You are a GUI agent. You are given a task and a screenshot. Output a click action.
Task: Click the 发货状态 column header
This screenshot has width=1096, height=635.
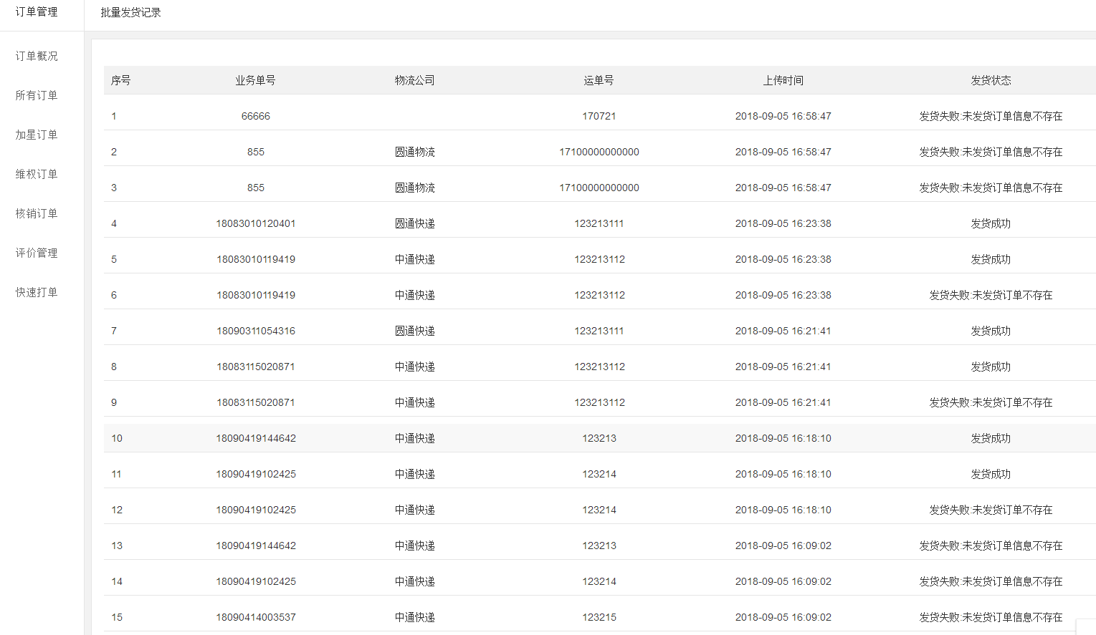(x=991, y=80)
